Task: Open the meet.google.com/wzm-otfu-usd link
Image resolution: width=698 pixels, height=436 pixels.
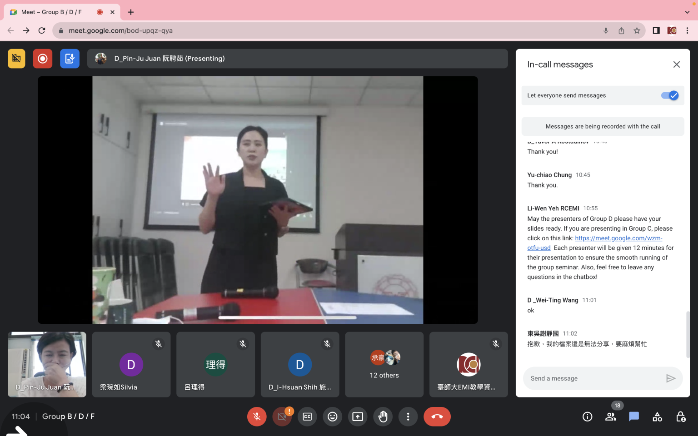Action: click(x=595, y=243)
